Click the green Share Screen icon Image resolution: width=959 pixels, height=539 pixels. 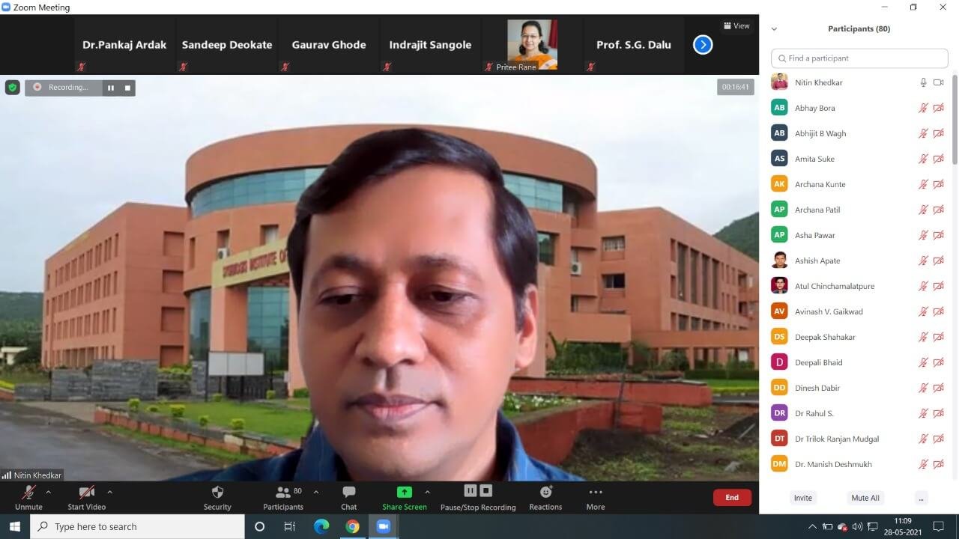point(405,492)
